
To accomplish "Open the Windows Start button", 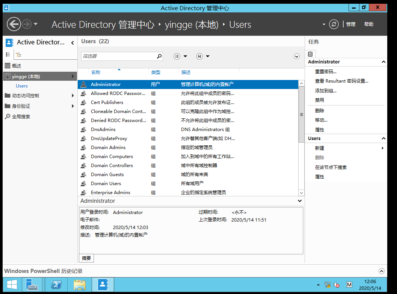I will 12,285.
